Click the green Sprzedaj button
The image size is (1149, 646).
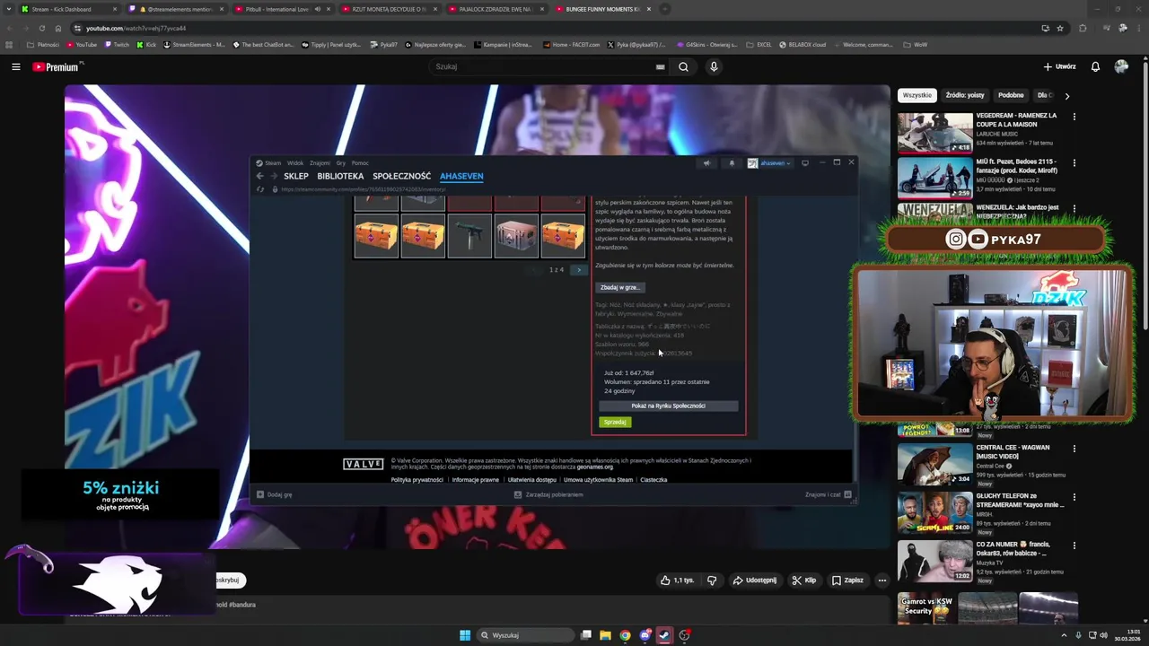[x=615, y=422]
